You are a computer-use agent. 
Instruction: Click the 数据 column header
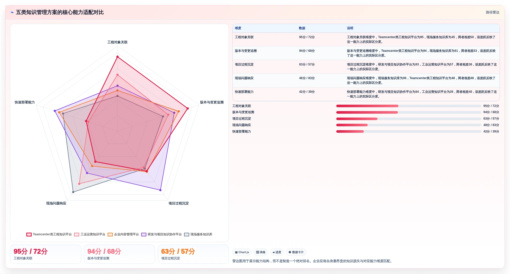[302, 28]
